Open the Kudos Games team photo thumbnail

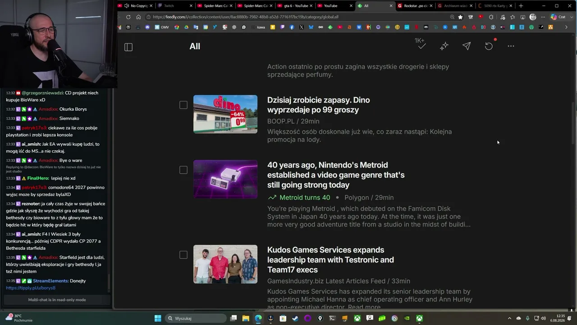pos(225,264)
